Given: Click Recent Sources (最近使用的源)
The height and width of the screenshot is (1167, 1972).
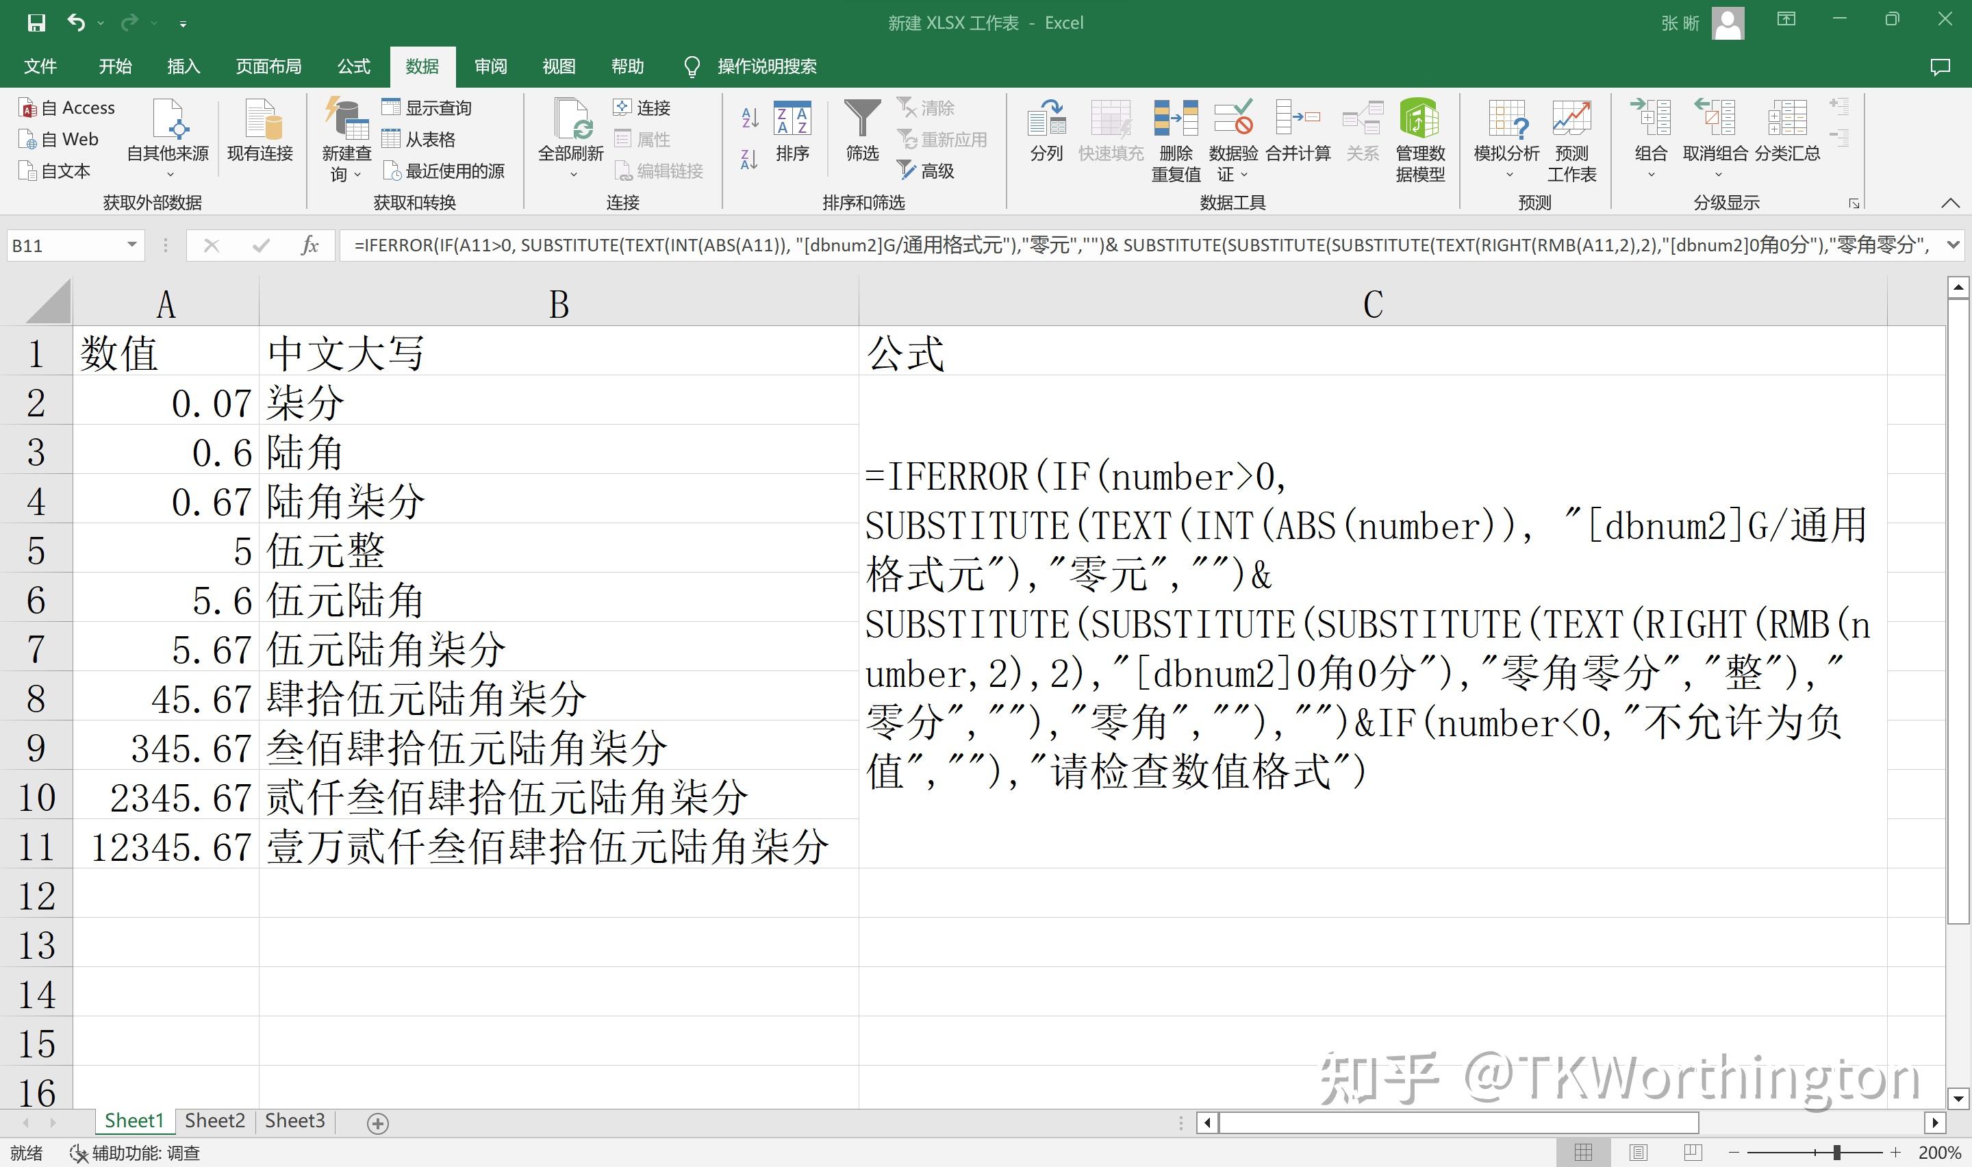Looking at the screenshot, I should pyautogui.click(x=443, y=171).
